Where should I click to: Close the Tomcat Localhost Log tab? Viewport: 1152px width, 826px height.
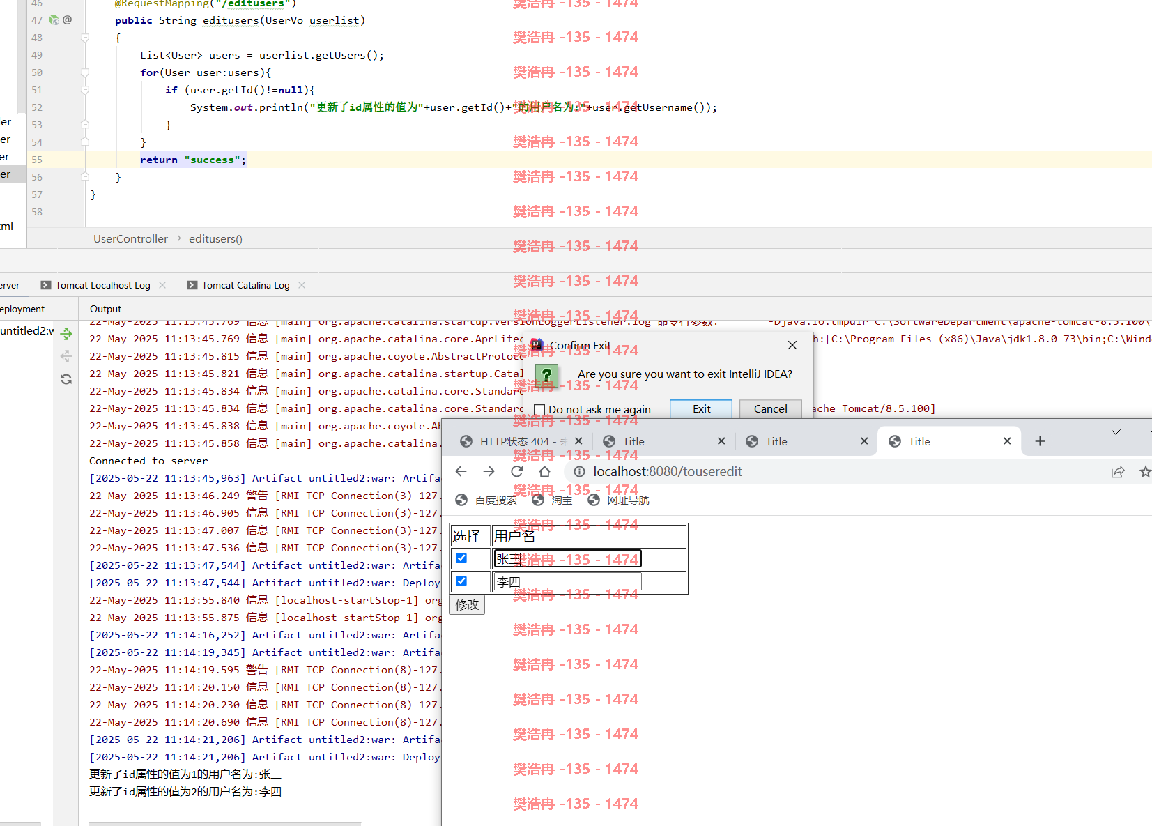click(x=162, y=285)
